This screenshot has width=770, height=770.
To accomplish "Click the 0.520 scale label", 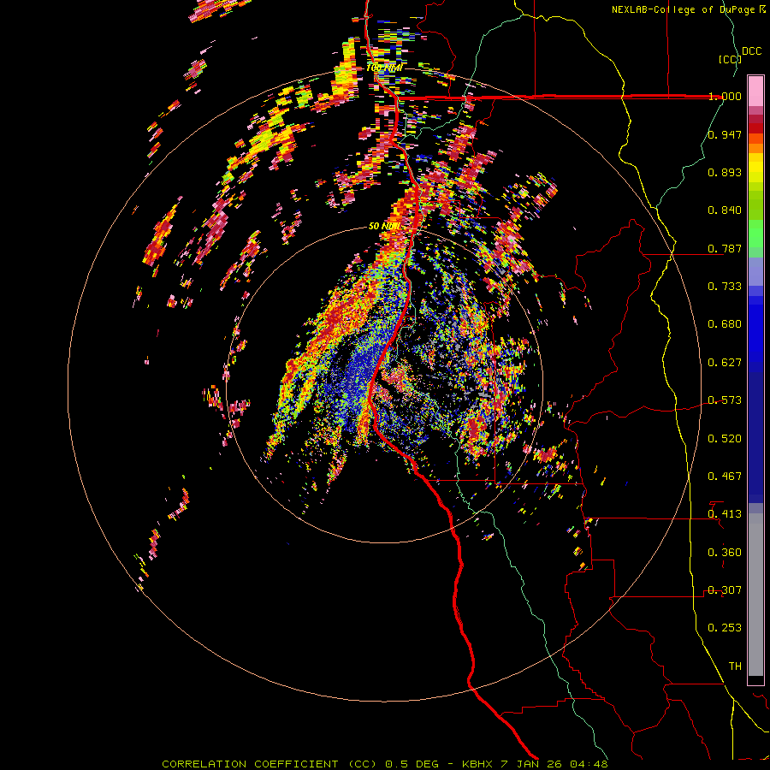I will (x=725, y=439).
